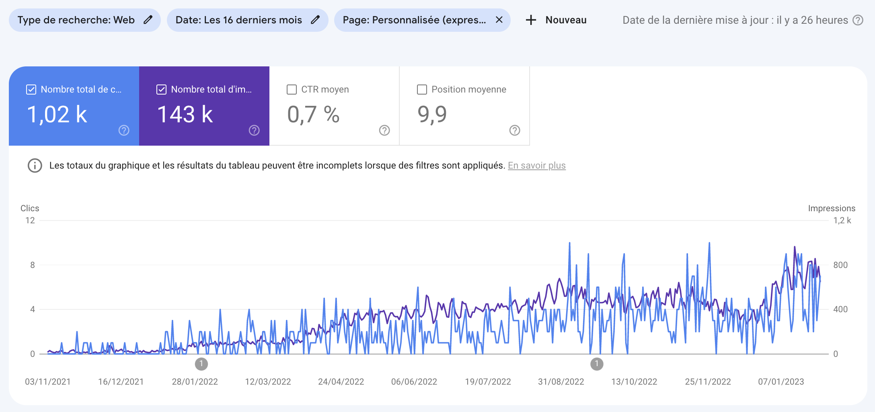
Task: Open the 'Date: Les 16 derniers mois' filter
Action: click(239, 20)
